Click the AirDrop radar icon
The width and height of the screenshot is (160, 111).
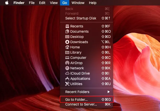point(67,63)
